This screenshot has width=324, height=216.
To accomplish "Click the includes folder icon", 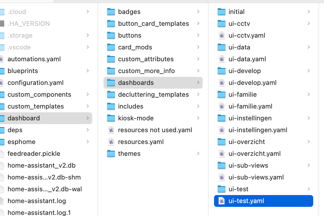I will pyautogui.click(x=111, y=106).
